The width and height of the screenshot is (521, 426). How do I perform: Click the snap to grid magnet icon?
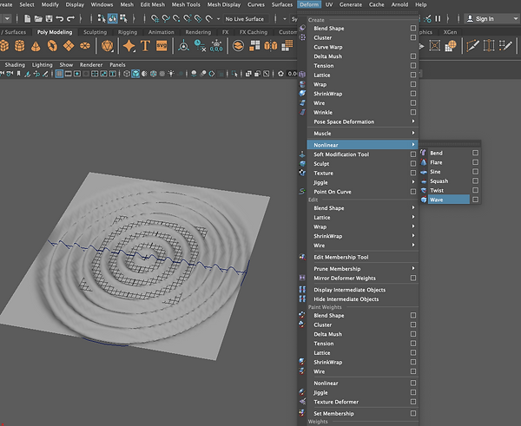(155, 18)
